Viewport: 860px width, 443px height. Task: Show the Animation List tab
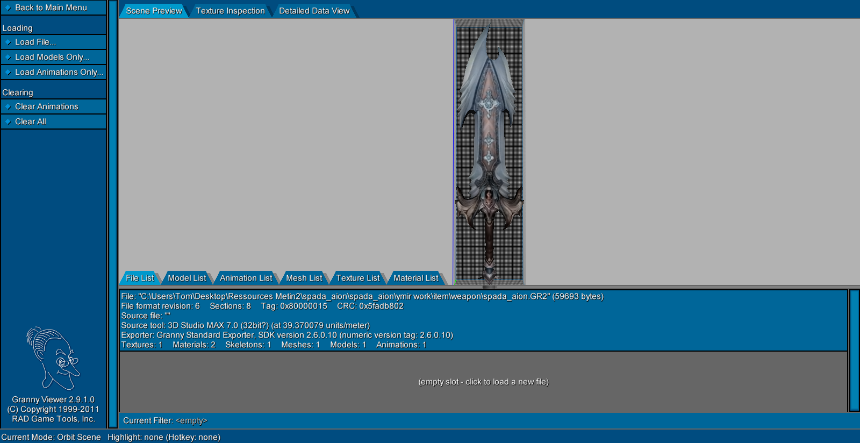pos(246,278)
